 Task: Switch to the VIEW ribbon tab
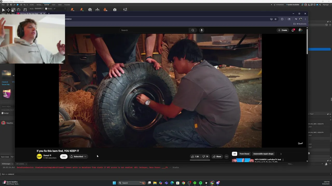pos(60,5)
